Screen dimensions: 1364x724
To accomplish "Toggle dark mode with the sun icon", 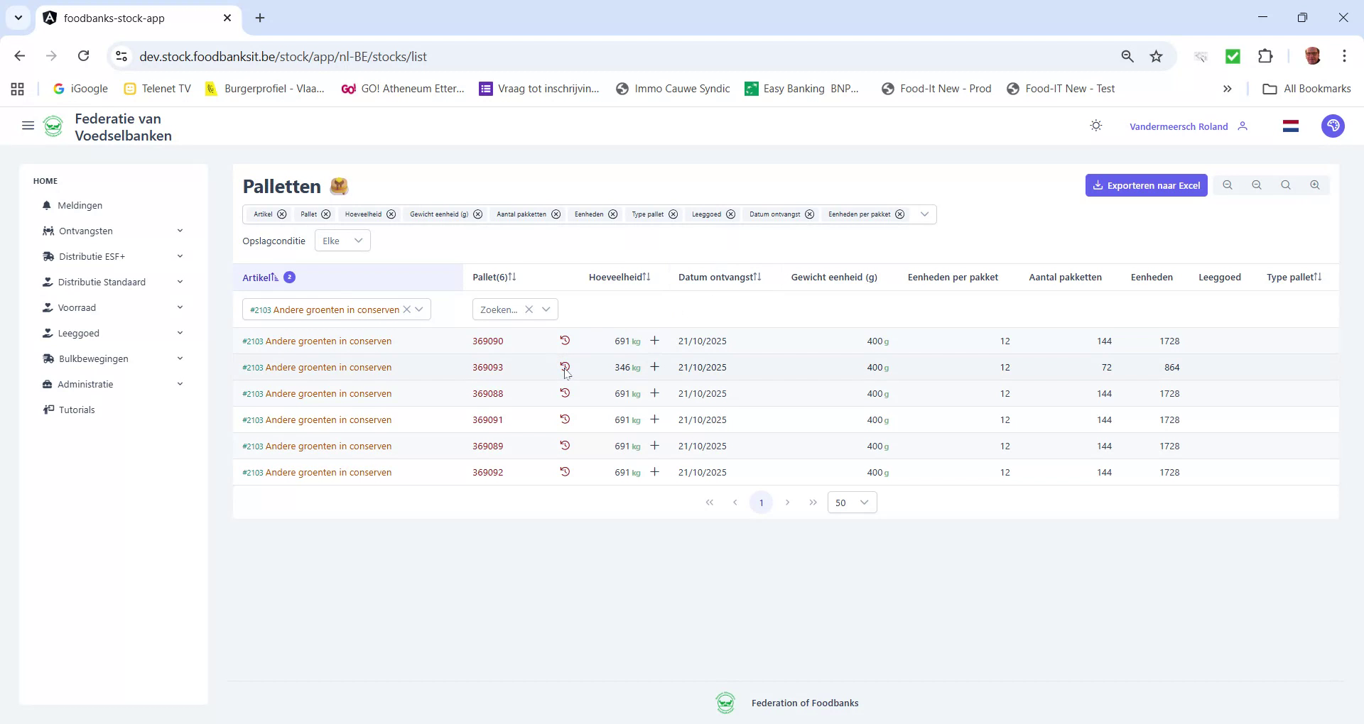I will point(1095,125).
